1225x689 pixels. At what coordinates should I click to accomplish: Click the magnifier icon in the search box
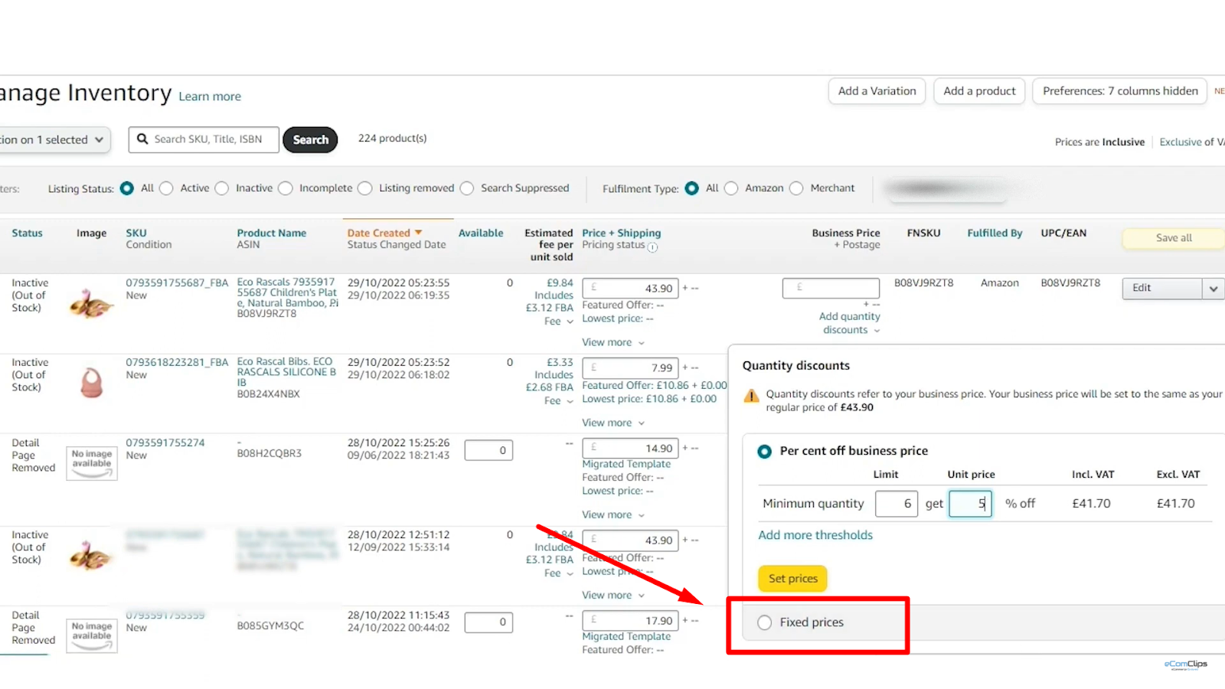pyautogui.click(x=142, y=139)
